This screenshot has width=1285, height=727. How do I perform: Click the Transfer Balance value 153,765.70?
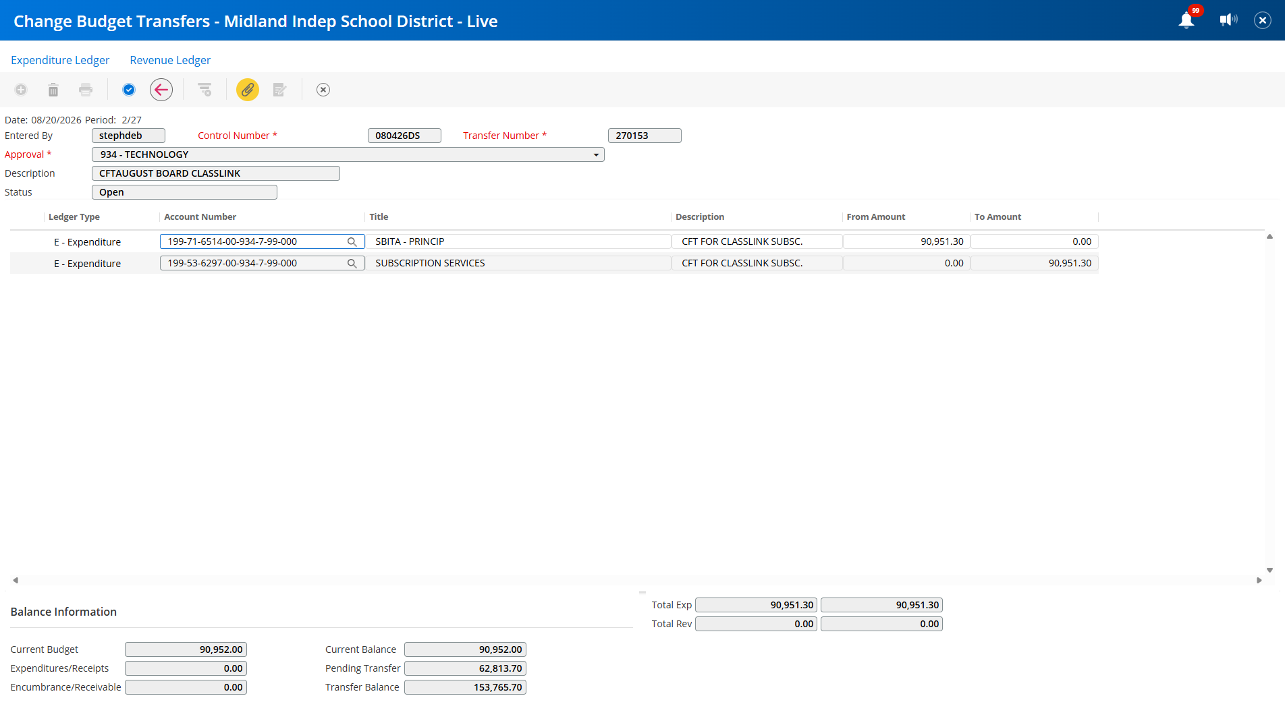pos(465,687)
